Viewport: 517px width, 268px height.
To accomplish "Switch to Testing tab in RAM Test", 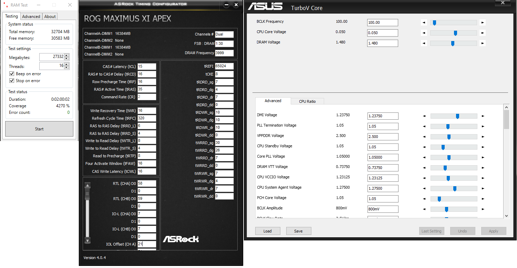I will tap(11, 16).
